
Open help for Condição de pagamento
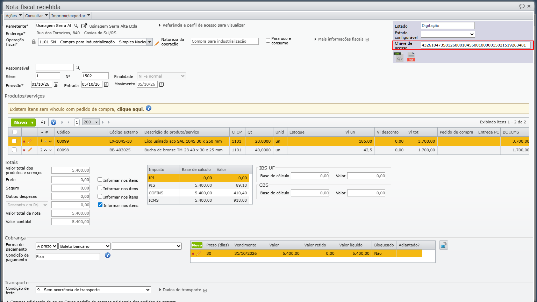pos(108,255)
